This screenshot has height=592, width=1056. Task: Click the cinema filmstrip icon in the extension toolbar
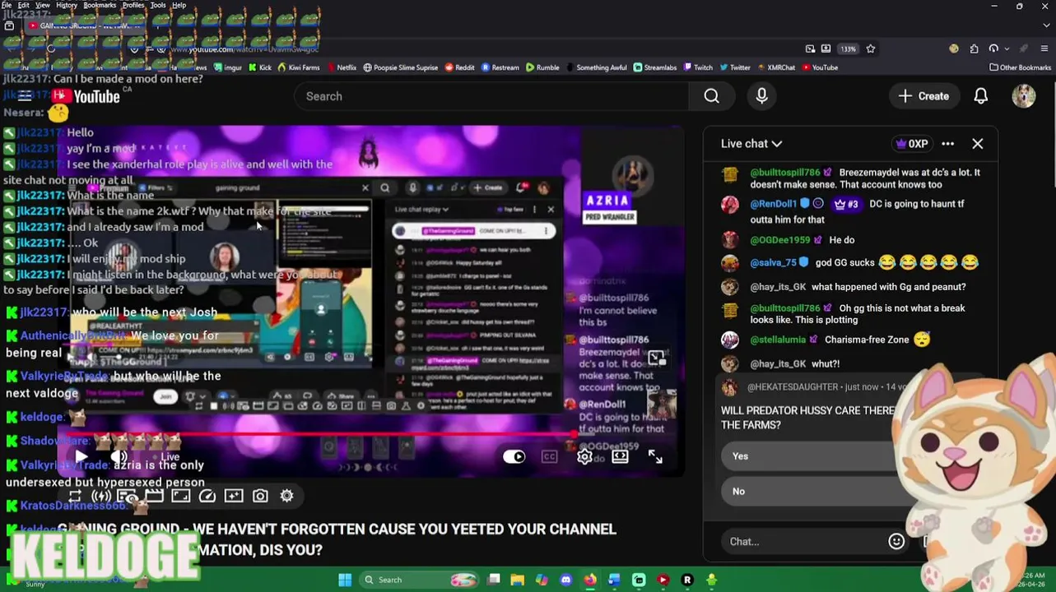(154, 496)
